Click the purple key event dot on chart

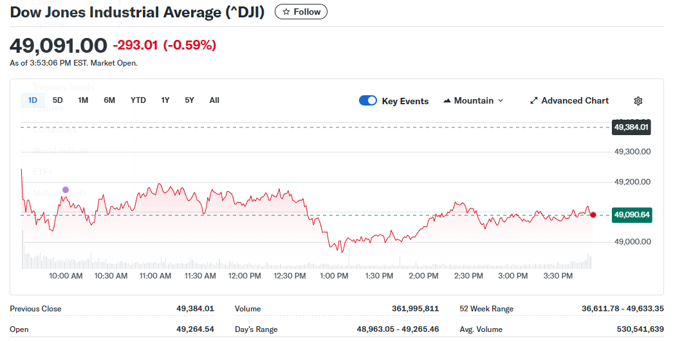pyautogui.click(x=66, y=190)
